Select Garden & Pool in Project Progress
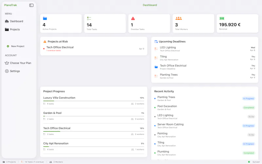 (52, 113)
